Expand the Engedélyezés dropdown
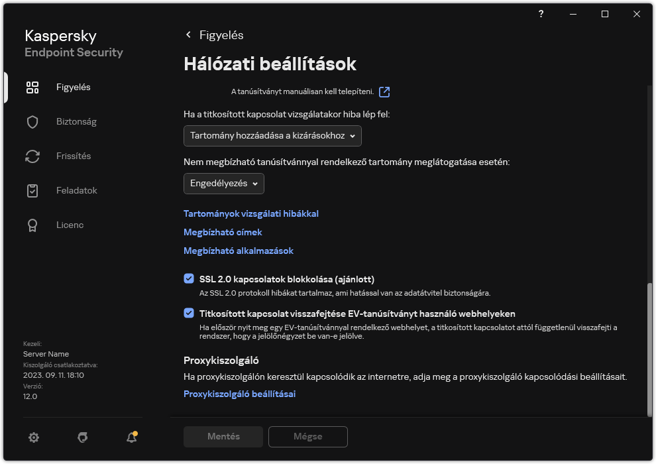Viewport: 656px width, 464px height. (x=223, y=184)
